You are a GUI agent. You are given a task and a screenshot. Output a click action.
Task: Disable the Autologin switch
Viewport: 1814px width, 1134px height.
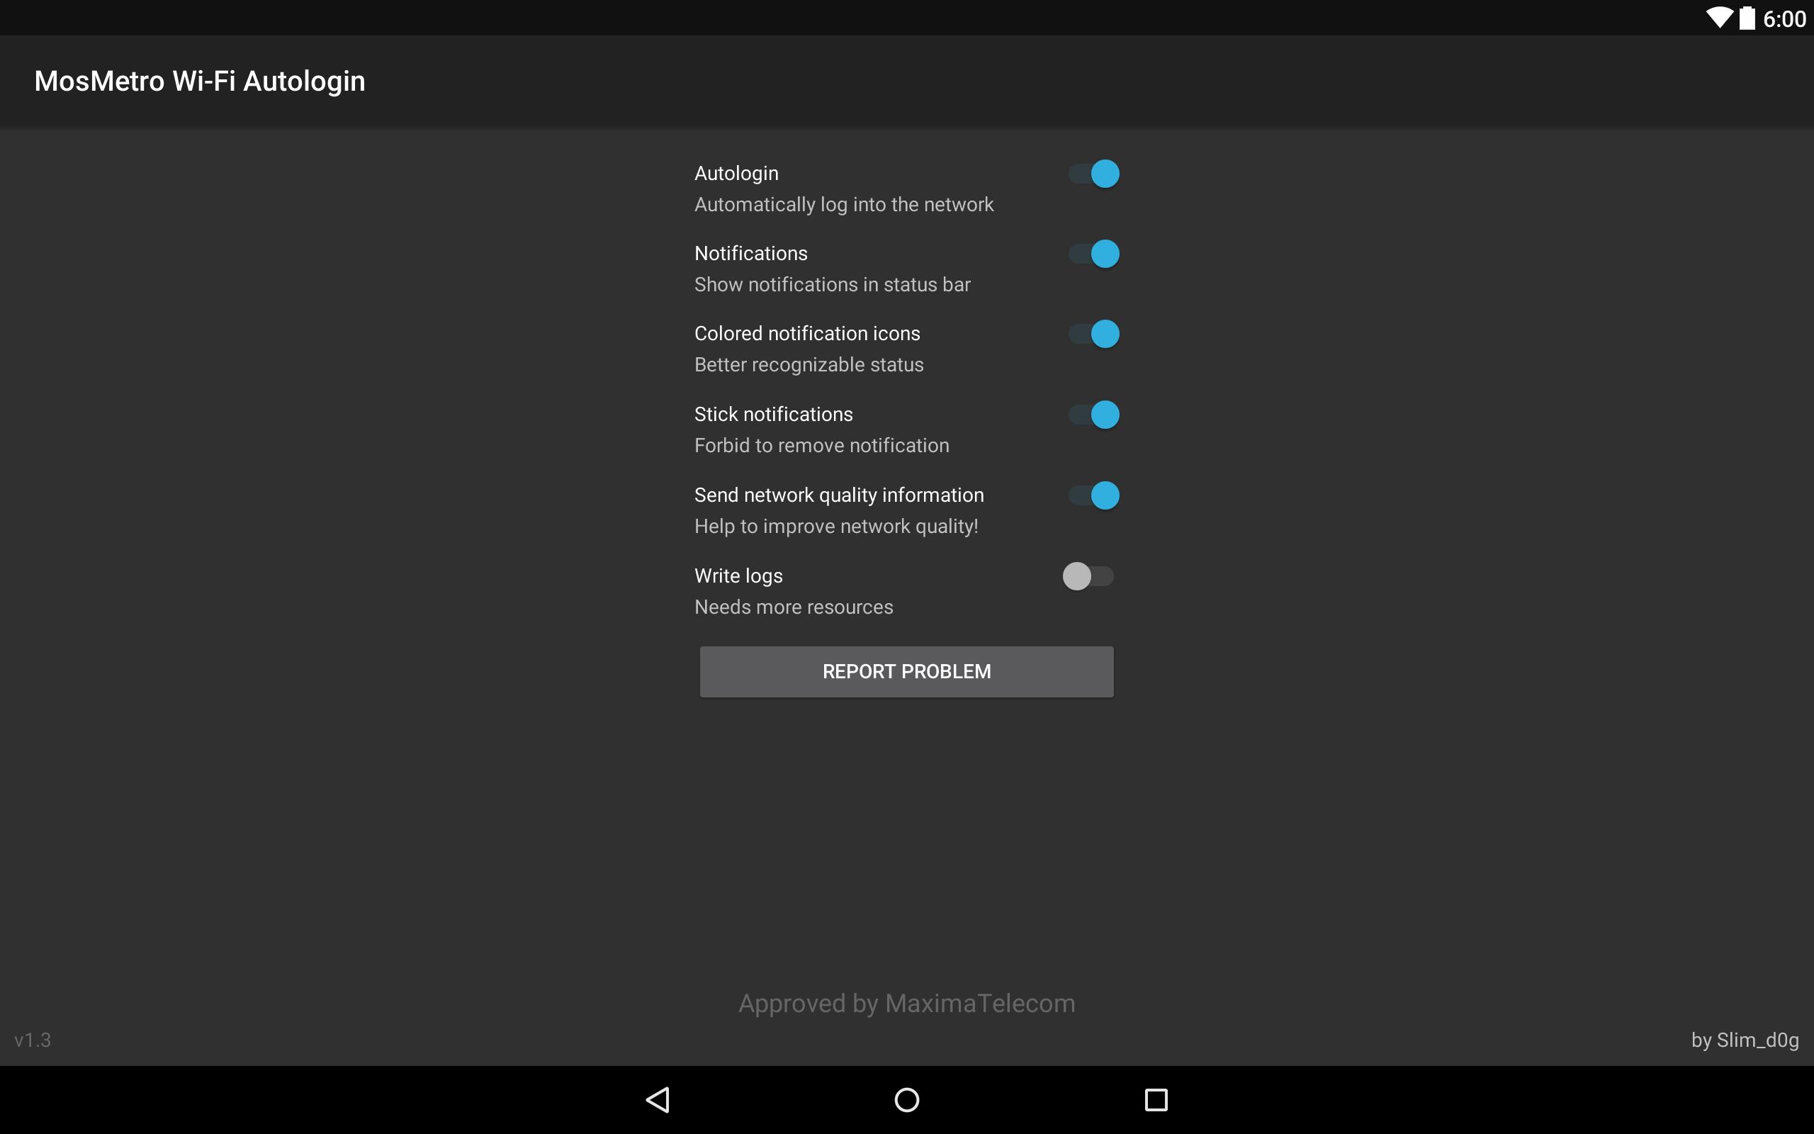point(1091,173)
